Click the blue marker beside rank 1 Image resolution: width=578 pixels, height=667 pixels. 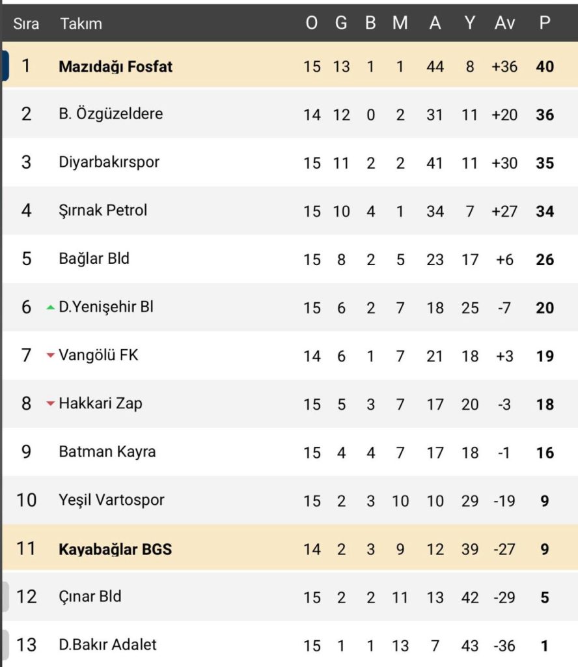[5, 66]
